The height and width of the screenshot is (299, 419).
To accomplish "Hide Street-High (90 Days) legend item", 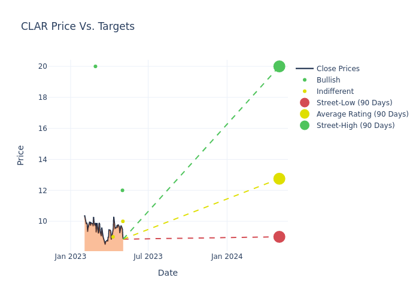I will (355, 126).
